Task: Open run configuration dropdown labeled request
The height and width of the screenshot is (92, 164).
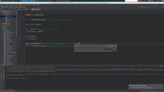Action: pyautogui.click(x=142, y=7)
